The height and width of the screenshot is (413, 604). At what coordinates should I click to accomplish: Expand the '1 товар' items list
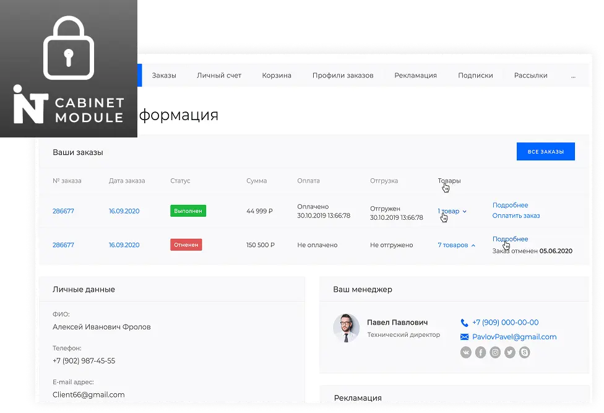point(452,211)
